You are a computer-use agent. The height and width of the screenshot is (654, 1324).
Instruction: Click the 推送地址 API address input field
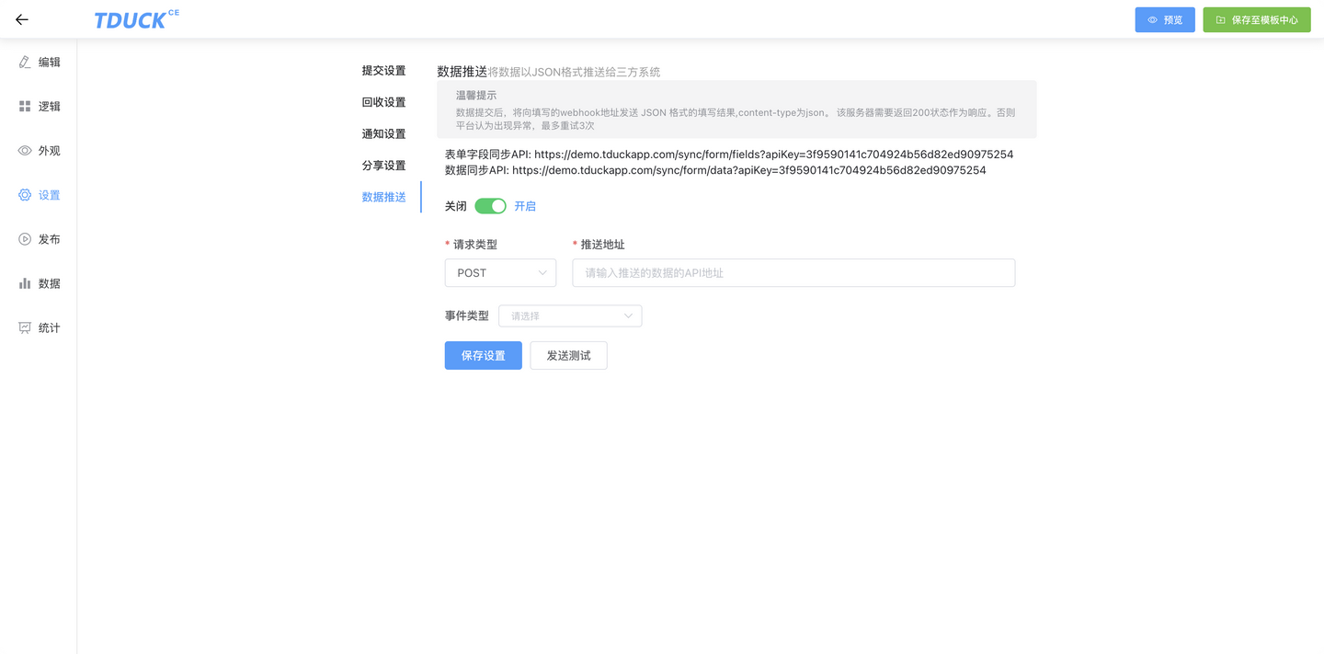pyautogui.click(x=793, y=273)
